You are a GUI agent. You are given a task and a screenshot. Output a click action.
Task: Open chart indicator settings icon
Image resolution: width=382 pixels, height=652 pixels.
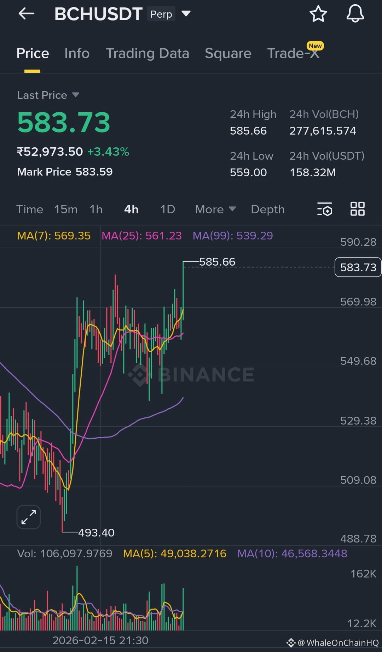325,209
